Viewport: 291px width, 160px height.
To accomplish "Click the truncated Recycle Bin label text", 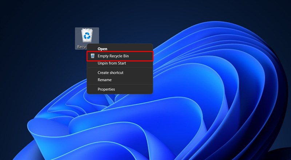I will (x=81, y=47).
